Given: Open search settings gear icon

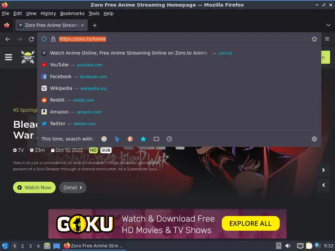Looking at the screenshot, I should [314, 139].
